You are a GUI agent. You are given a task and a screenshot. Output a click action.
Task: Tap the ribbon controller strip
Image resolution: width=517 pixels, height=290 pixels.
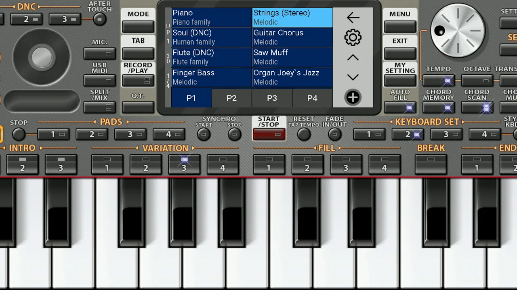click(42, 101)
